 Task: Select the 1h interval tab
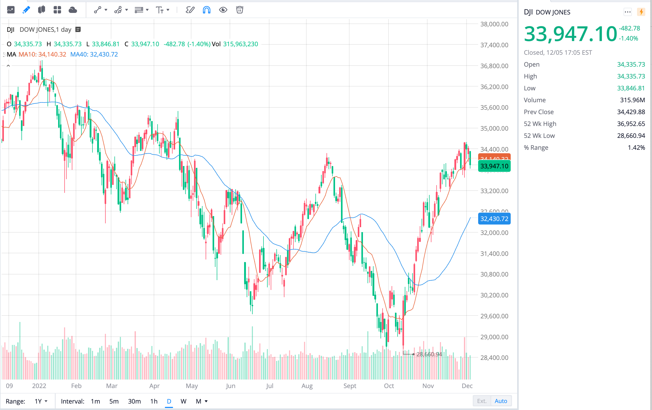click(153, 401)
